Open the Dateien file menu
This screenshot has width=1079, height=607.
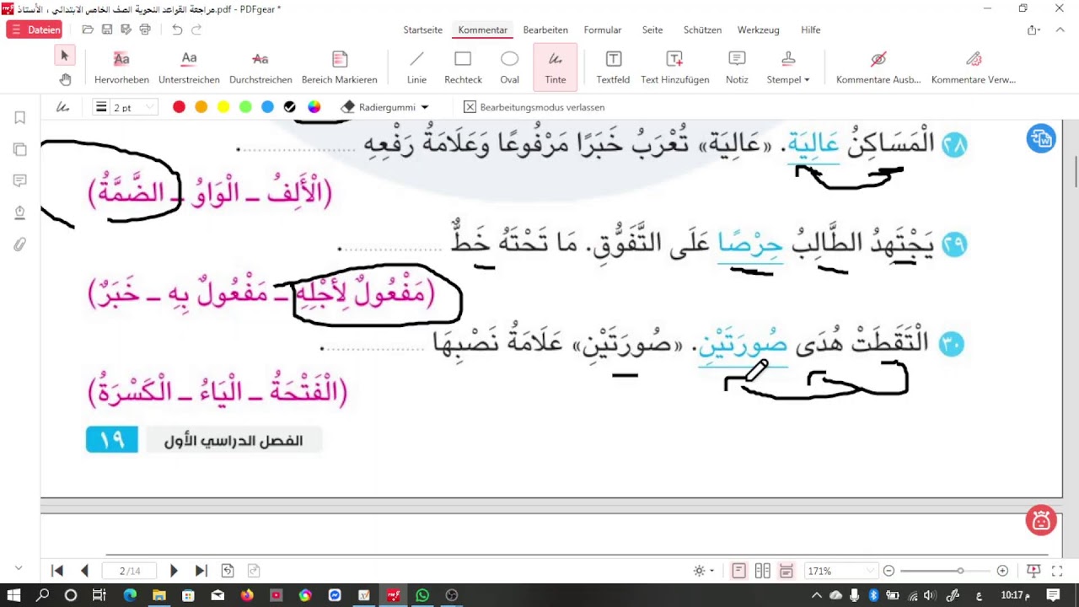(35, 30)
